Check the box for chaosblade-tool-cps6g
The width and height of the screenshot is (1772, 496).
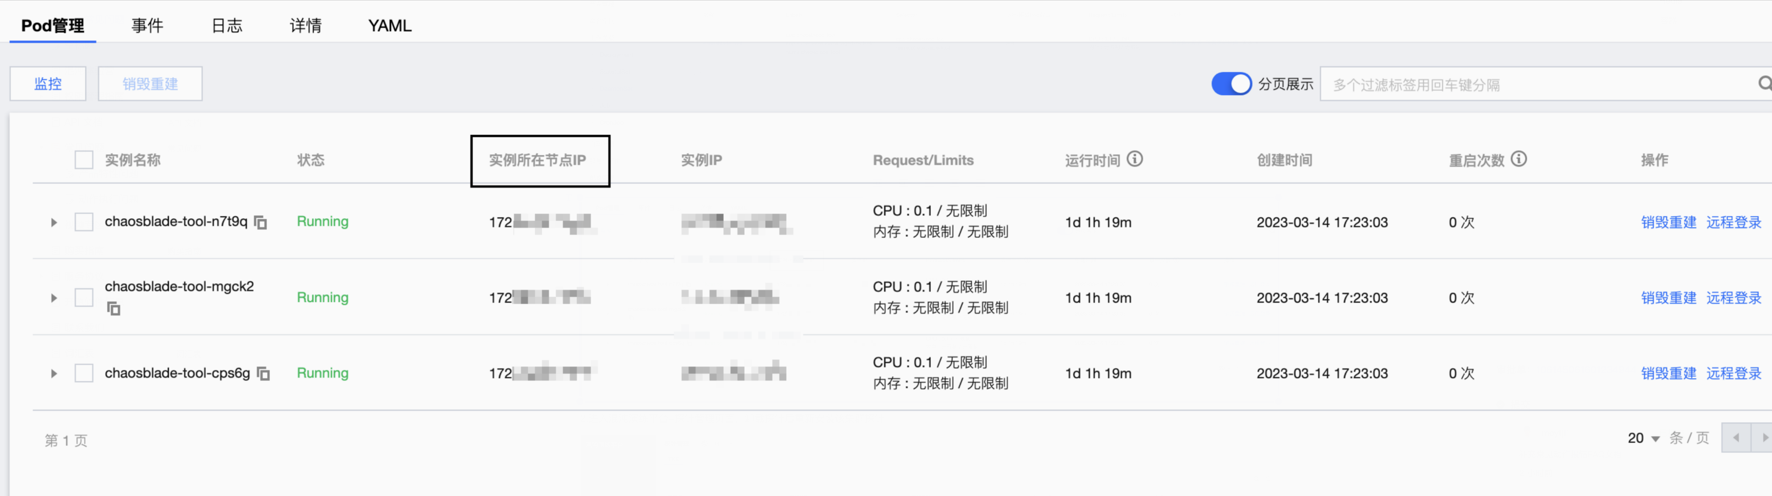[84, 373]
